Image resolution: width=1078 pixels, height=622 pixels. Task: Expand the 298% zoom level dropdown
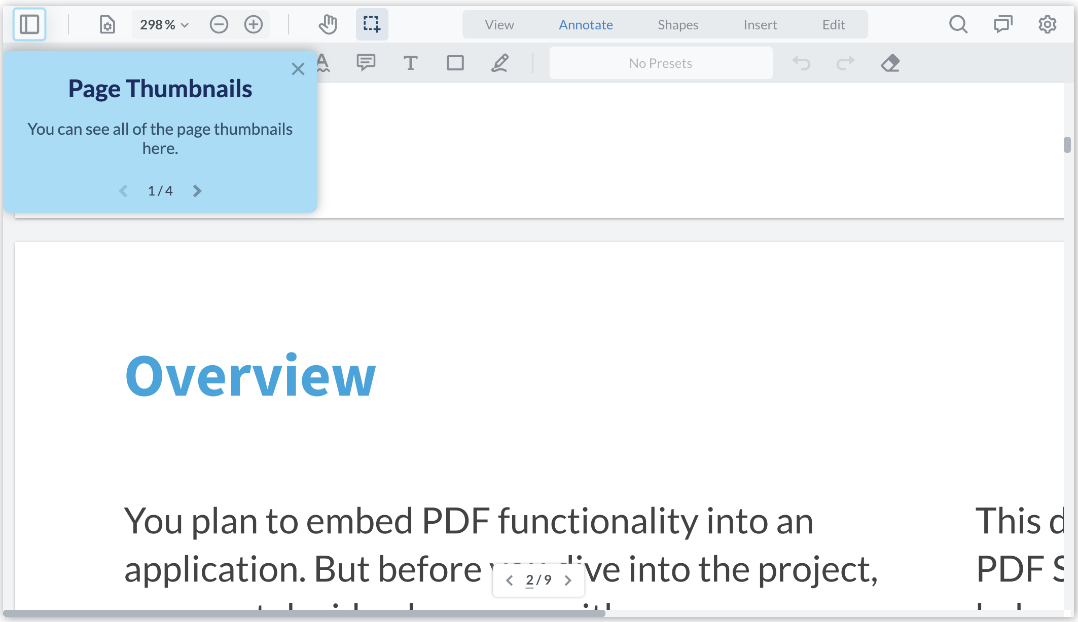(164, 24)
